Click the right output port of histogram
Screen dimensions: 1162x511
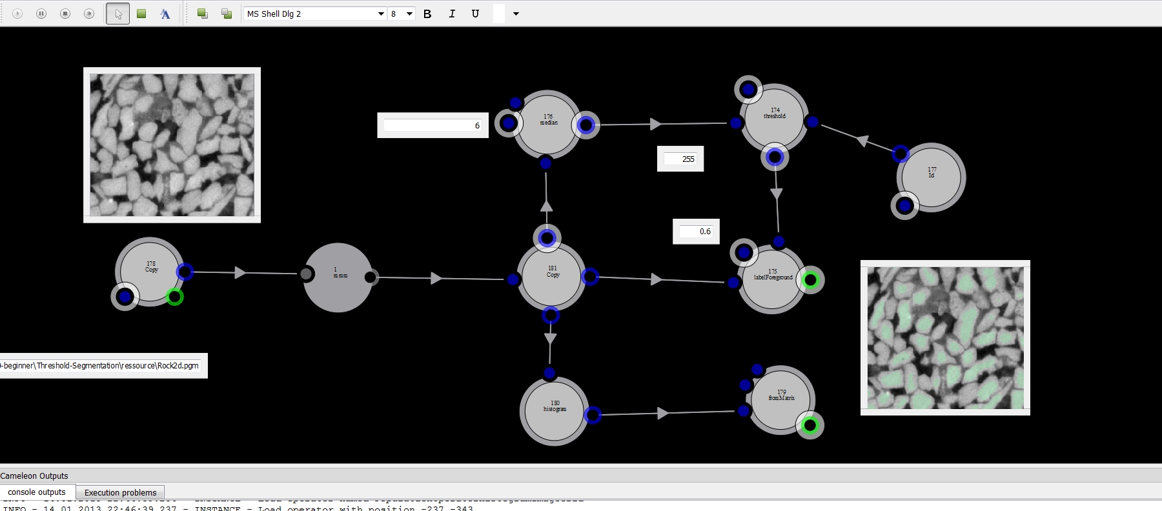(593, 415)
